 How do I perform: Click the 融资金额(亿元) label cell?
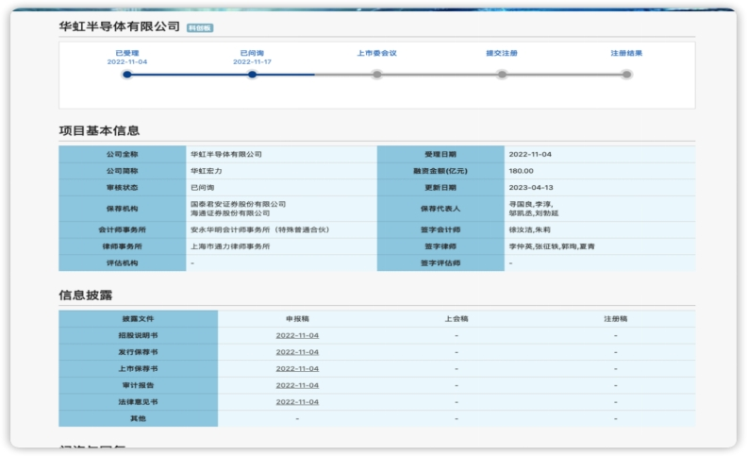[x=440, y=171]
